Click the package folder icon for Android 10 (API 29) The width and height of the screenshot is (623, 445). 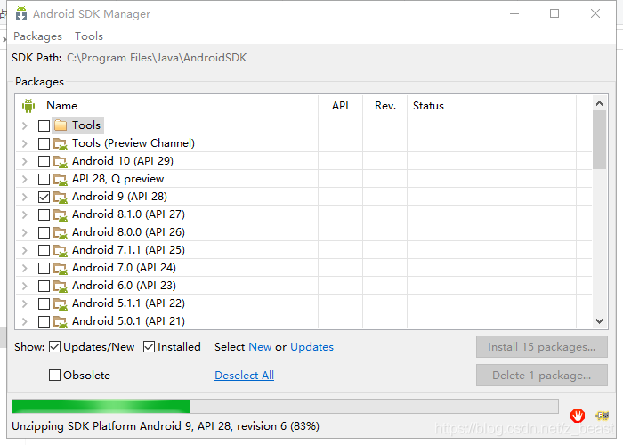point(61,162)
